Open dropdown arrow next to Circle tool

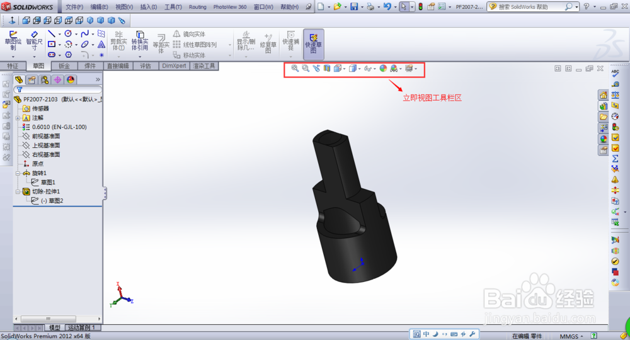pyautogui.click(x=76, y=34)
